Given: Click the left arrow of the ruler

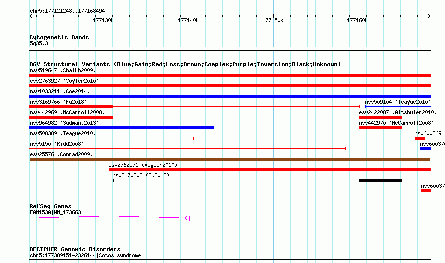Looking at the screenshot, I should click(x=31, y=16).
